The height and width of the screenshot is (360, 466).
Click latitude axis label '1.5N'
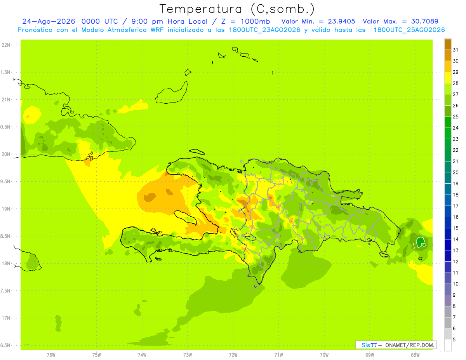(x=6, y=72)
